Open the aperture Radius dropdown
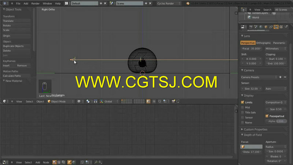The height and width of the screenshot is (165, 293). [276, 147]
